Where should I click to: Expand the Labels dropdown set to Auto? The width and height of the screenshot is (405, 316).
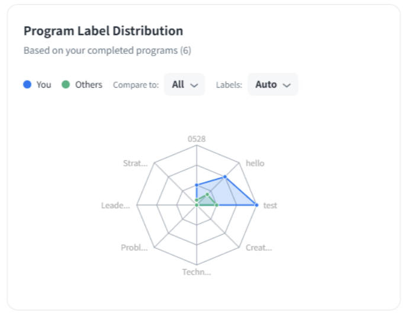point(272,85)
